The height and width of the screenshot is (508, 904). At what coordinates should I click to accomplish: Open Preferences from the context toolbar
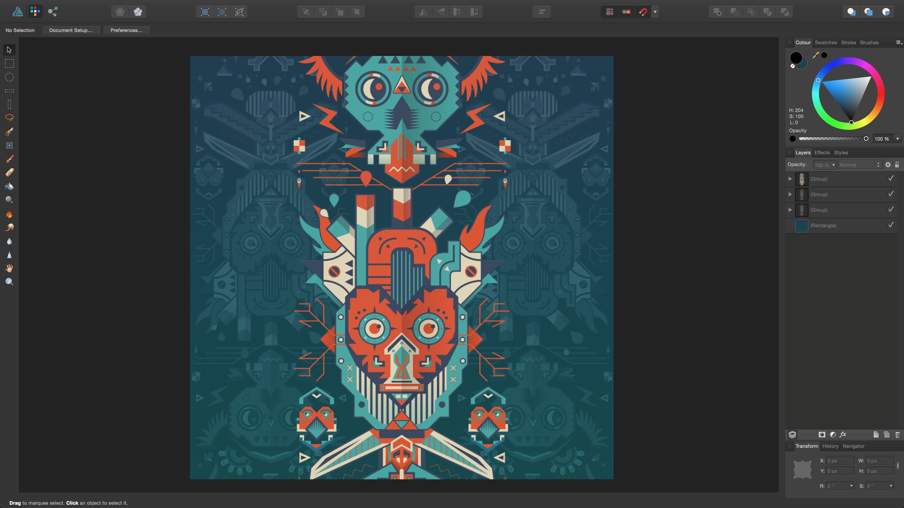coord(126,30)
